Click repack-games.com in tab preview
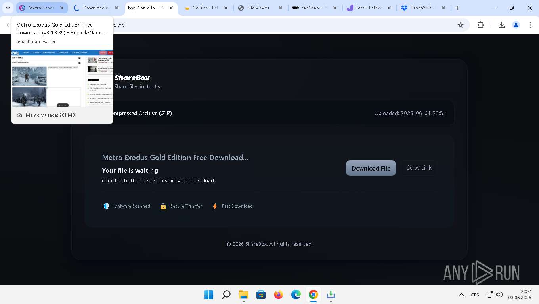 point(36,42)
